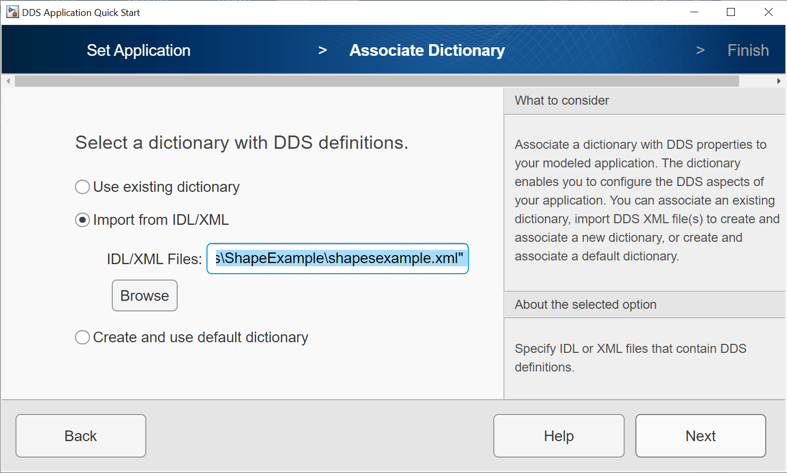Image resolution: width=787 pixels, height=473 pixels.
Task: Close the DDS Application Quick Start window
Action: (x=768, y=12)
